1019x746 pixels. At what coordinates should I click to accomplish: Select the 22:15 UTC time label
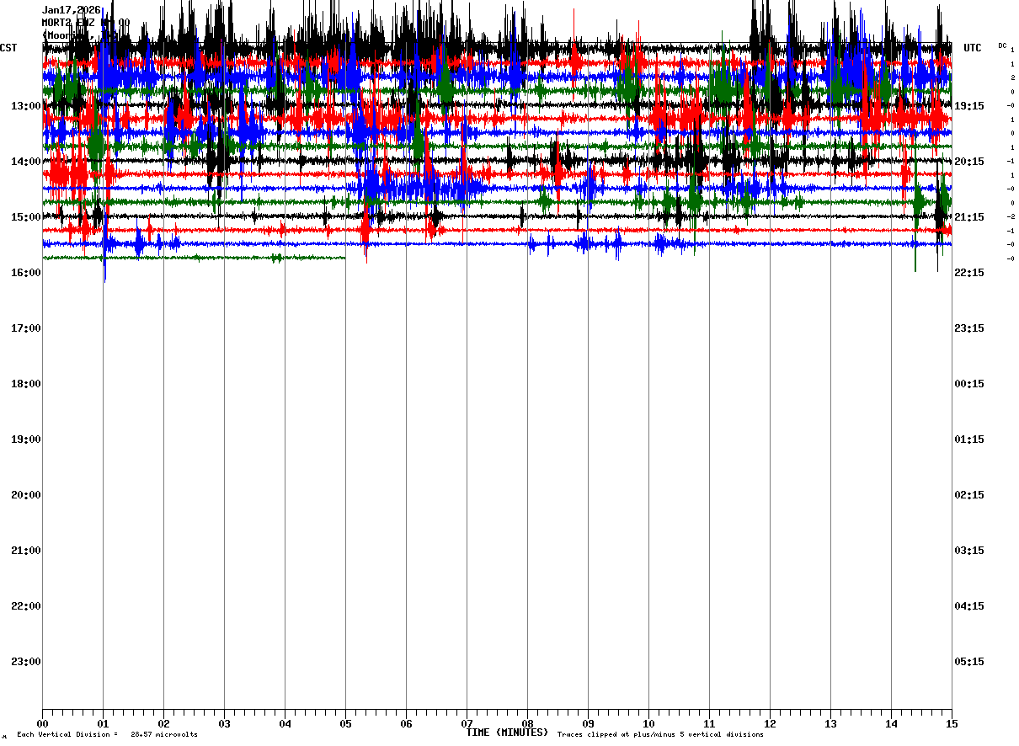[970, 273]
